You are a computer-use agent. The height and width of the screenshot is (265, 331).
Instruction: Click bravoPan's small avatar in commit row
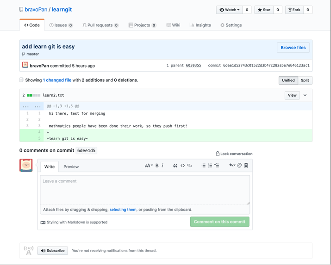(25, 65)
